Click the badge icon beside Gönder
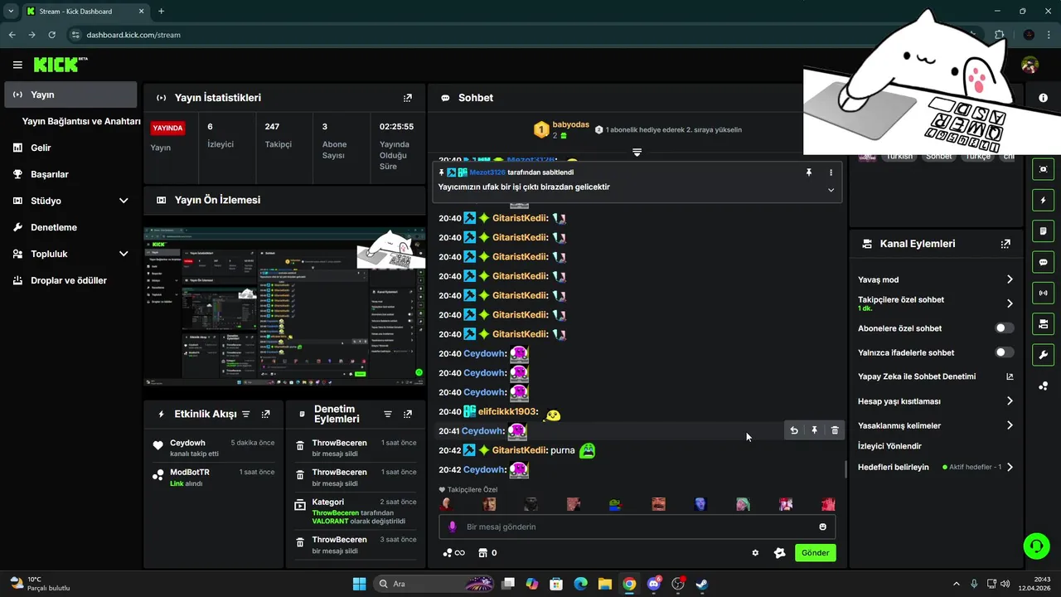This screenshot has width=1061, height=597. [779, 553]
